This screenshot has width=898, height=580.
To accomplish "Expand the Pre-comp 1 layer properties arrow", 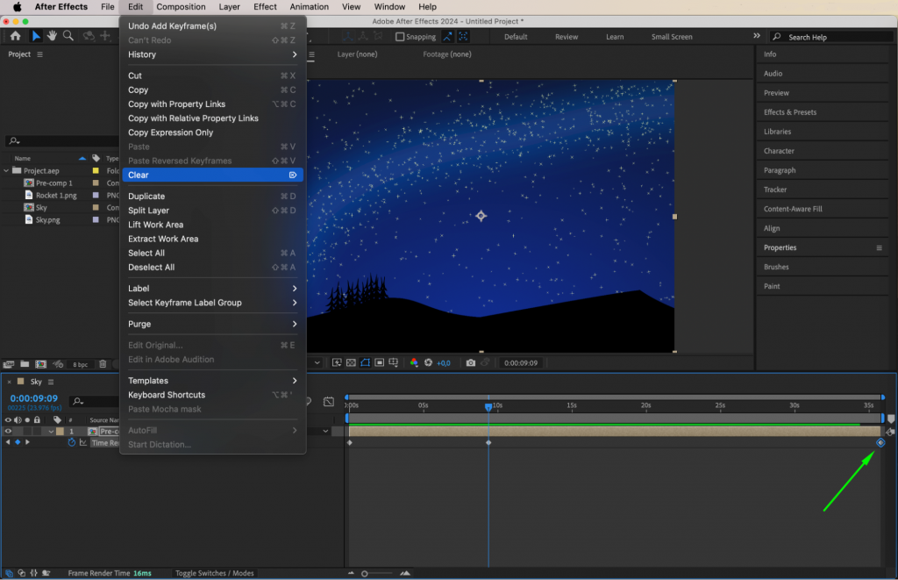I will tap(51, 431).
